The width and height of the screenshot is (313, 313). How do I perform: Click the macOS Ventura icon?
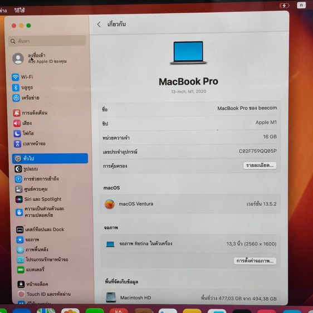click(x=110, y=204)
